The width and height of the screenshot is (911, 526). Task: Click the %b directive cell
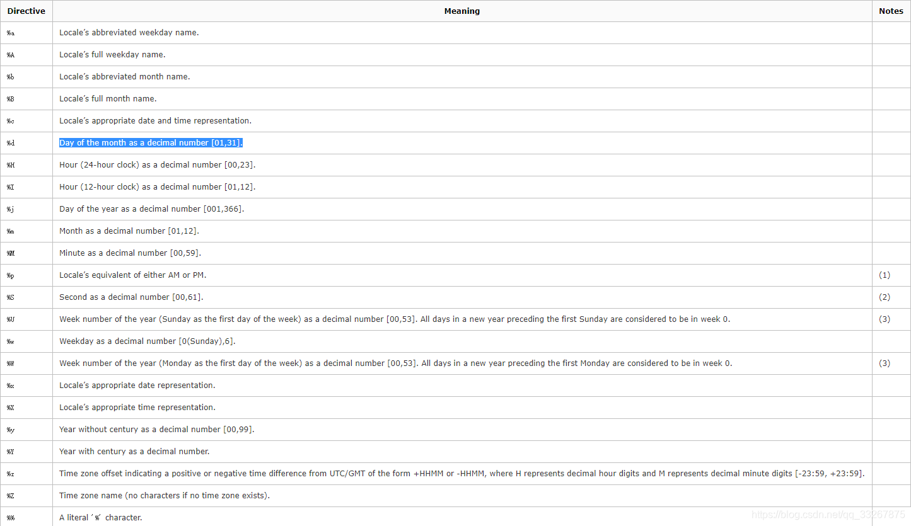pos(26,77)
